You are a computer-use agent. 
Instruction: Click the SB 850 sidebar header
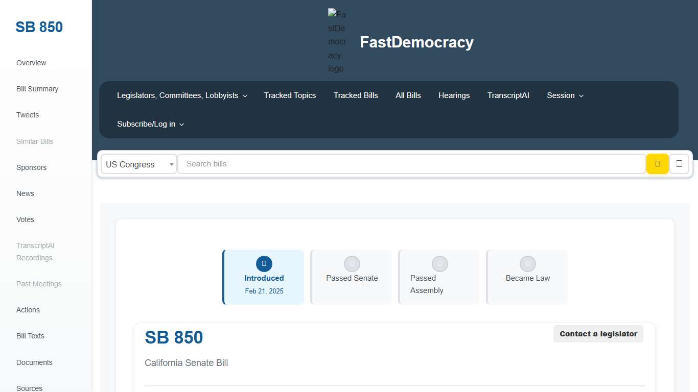[39, 27]
